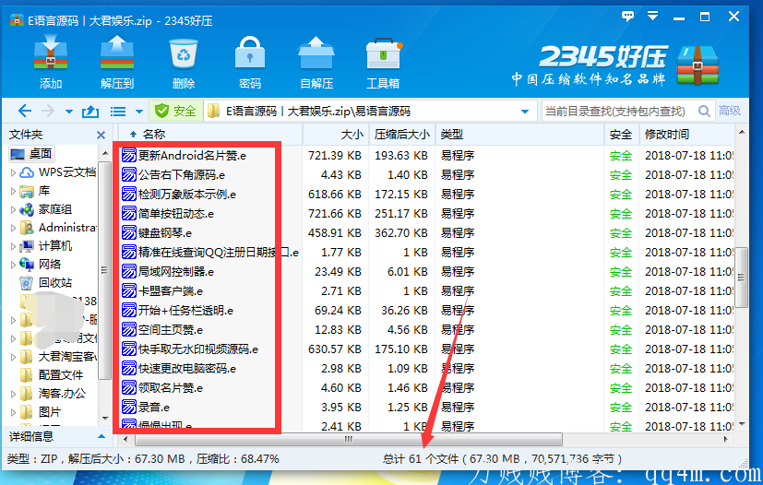Screen dimensions: 763x485
Task: Expand the address path dropdown
Action: 525,112
